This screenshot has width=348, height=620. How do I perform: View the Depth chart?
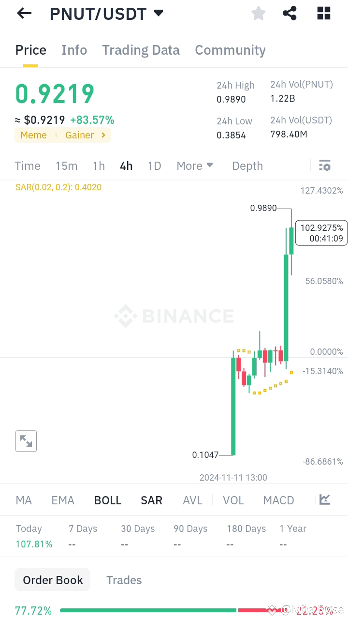coord(247,166)
